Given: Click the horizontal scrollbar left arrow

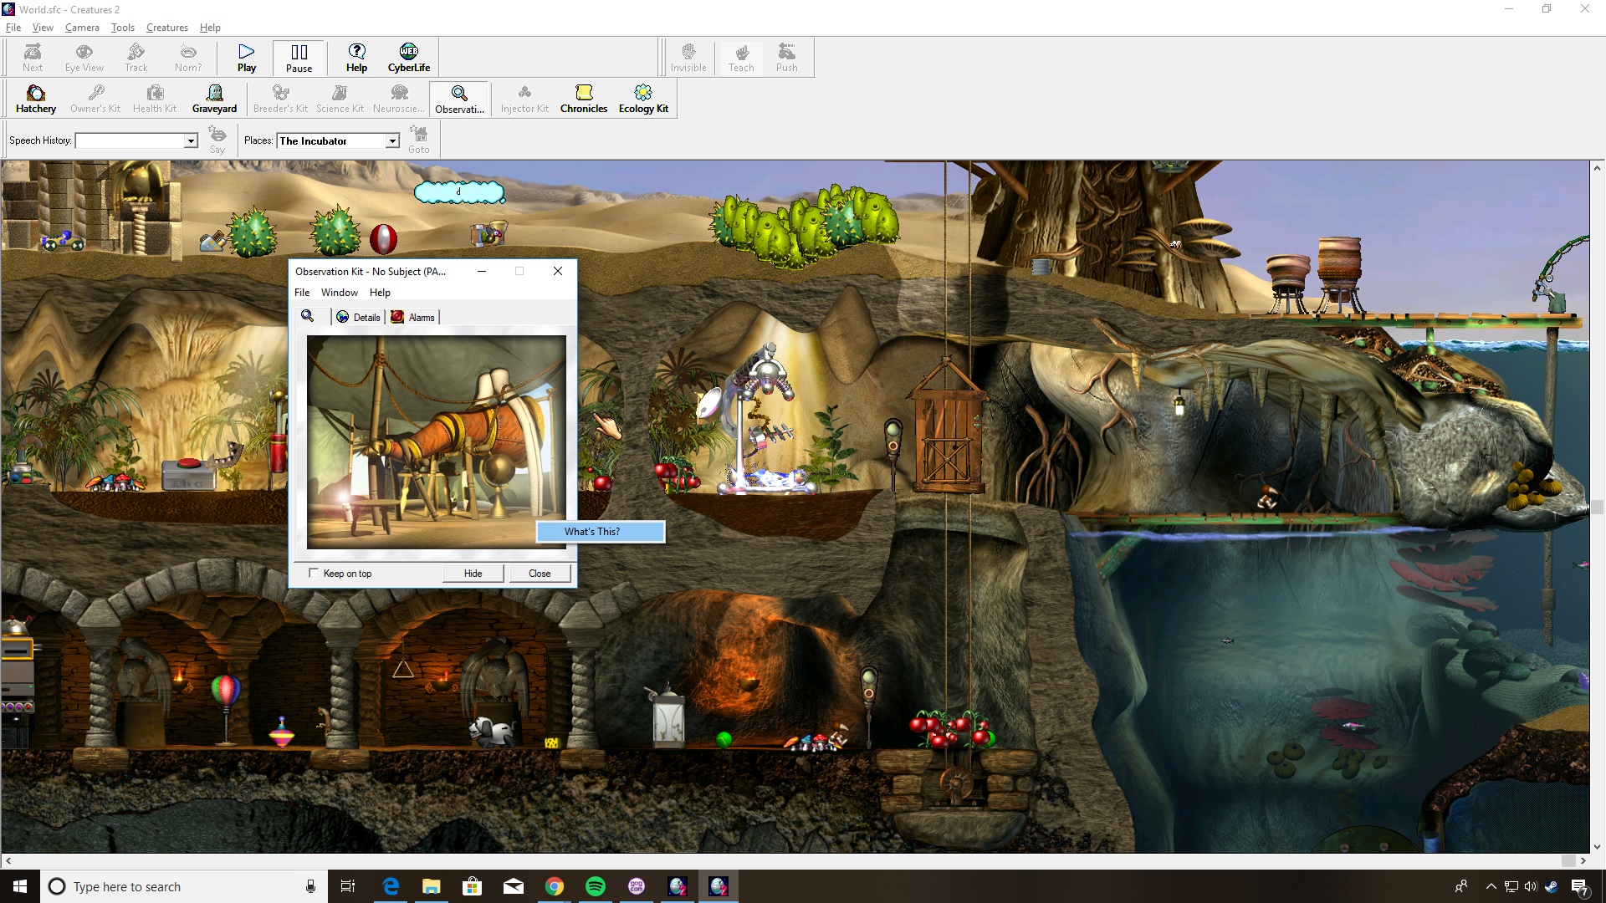Looking at the screenshot, I should [x=8, y=860].
